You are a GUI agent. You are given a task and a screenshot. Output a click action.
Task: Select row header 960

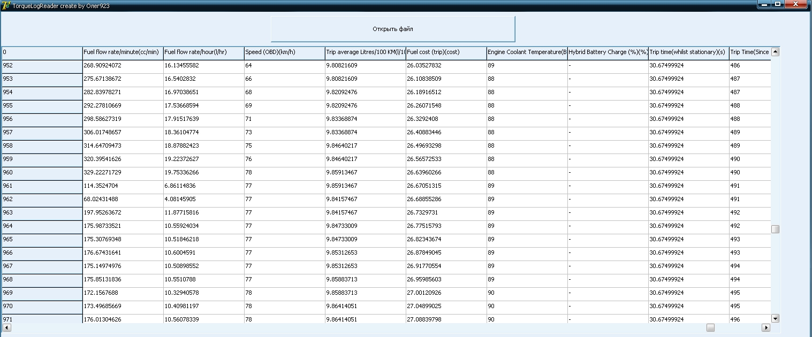click(41, 173)
